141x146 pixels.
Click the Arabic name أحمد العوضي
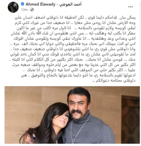point(70,4)
